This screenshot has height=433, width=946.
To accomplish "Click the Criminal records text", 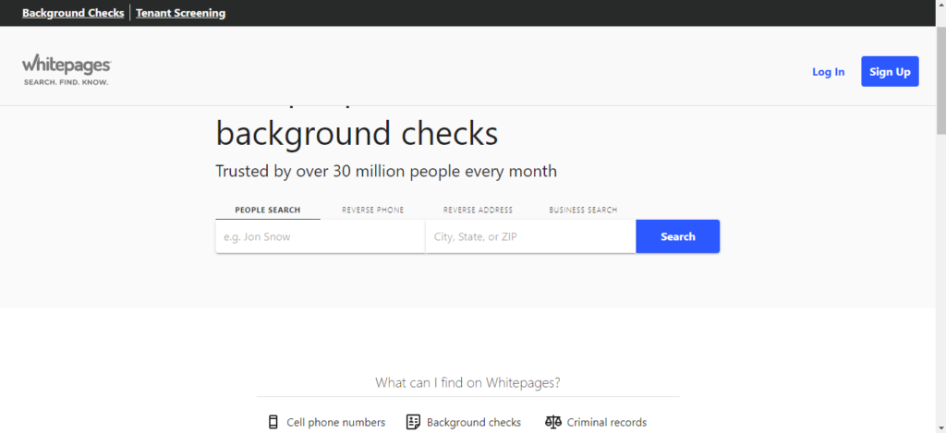I will (x=607, y=422).
